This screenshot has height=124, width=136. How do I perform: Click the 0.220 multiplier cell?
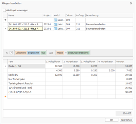(x=89, y=66)
